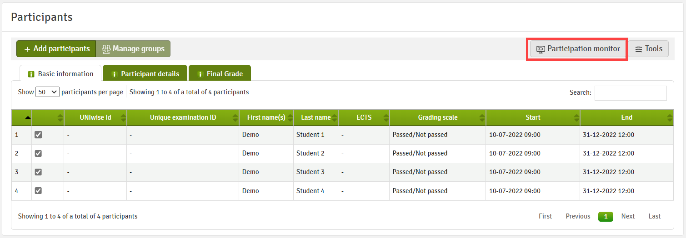Switch to the Participant details tab
Screen dimensions: 686x238
145,73
